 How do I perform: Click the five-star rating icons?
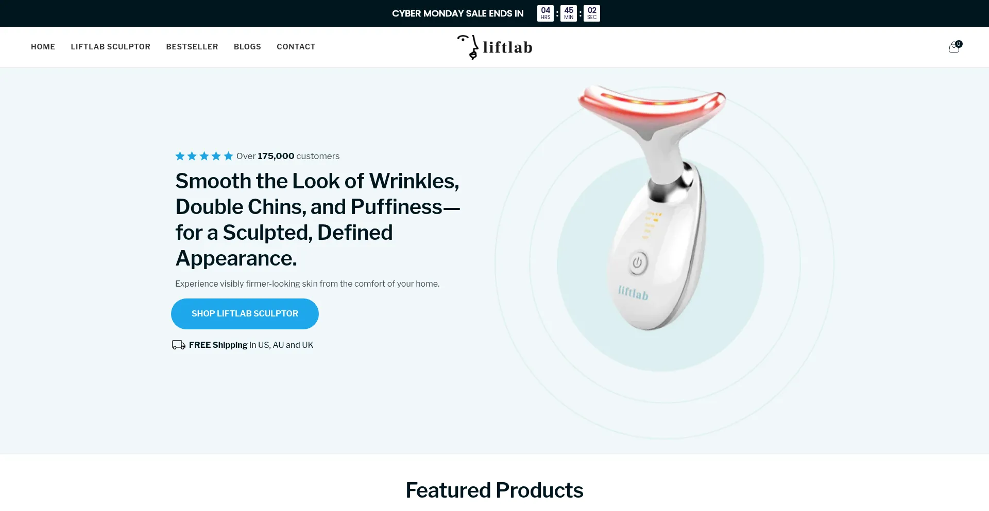click(x=204, y=156)
